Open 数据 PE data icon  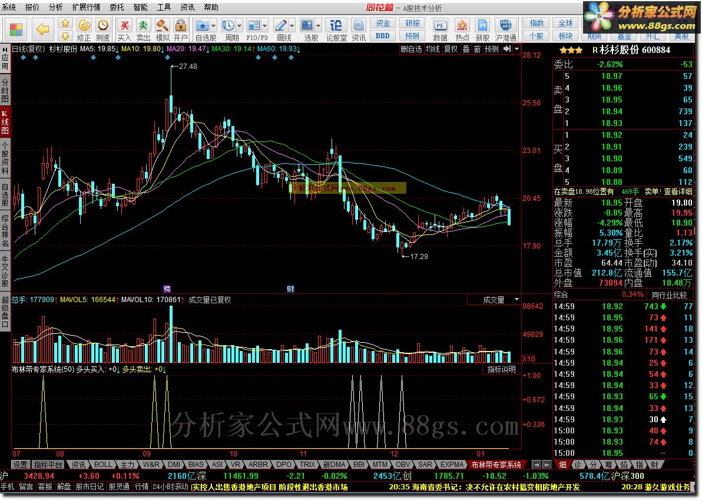pos(440,30)
